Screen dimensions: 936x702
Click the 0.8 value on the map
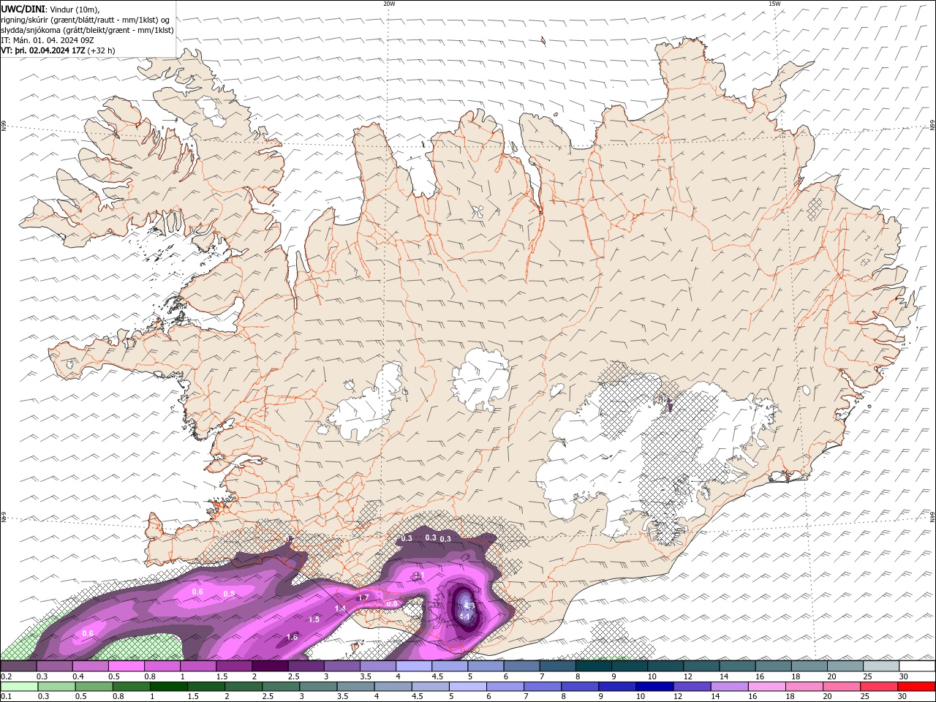(x=392, y=603)
